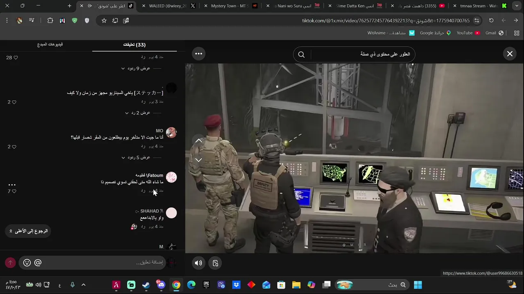524x294 pixels.
Task: Click the address bar URL
Action: [386, 20]
